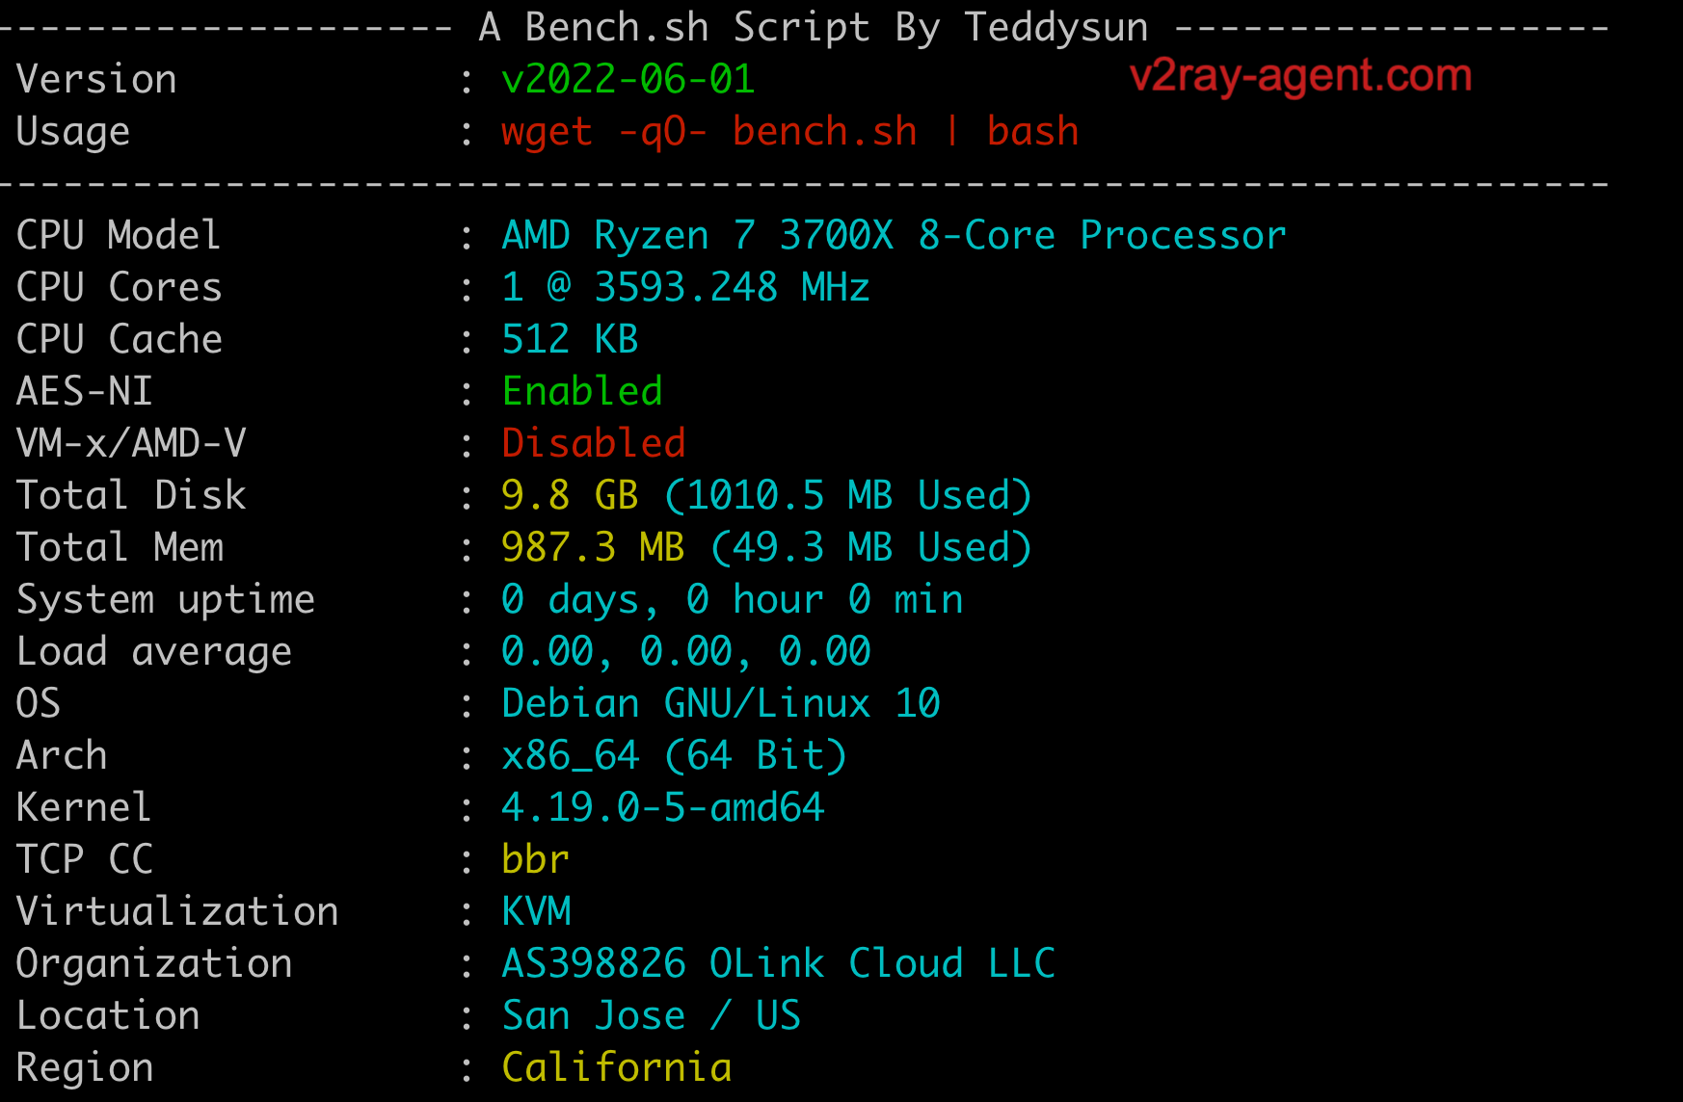Select the version value v2022-06-01
The width and height of the screenshot is (1683, 1102).
(628, 79)
